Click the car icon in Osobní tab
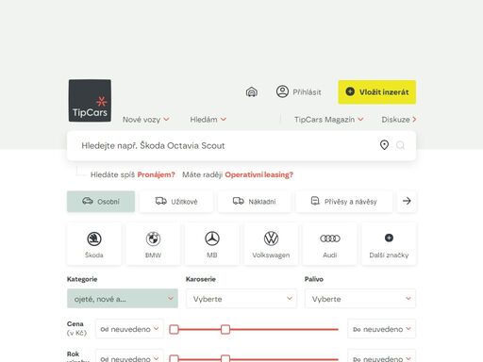 (x=88, y=201)
